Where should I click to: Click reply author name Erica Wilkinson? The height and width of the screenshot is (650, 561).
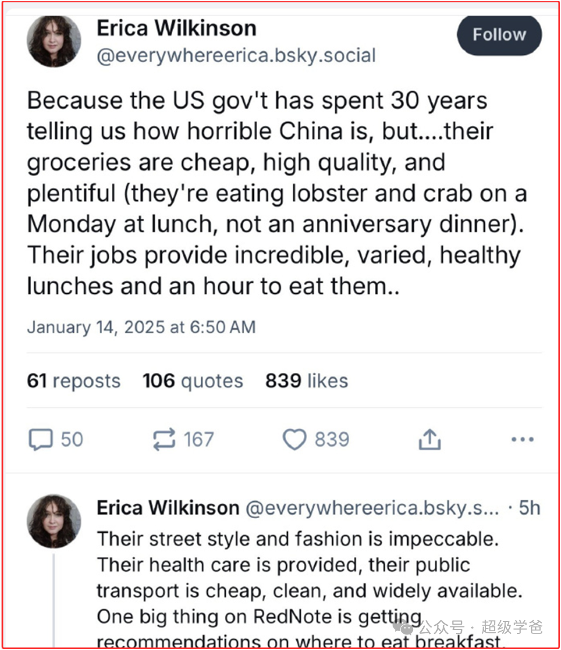coord(168,508)
